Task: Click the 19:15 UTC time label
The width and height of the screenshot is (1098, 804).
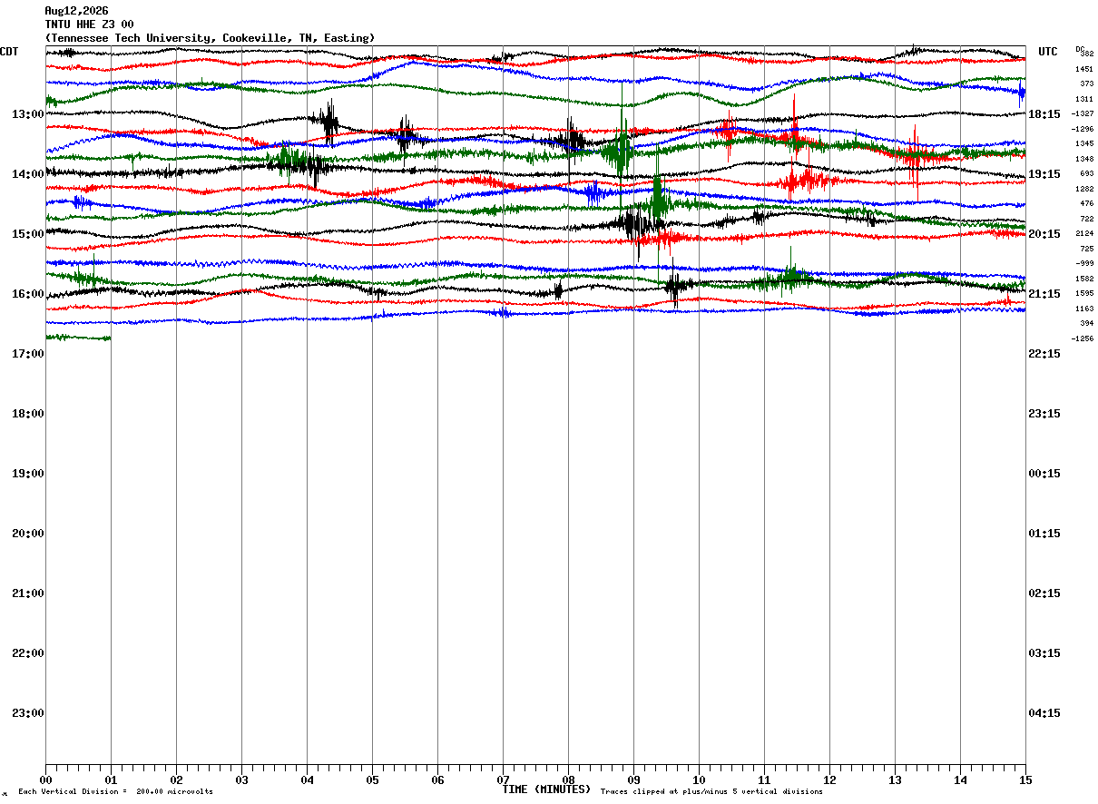Action: [1044, 174]
